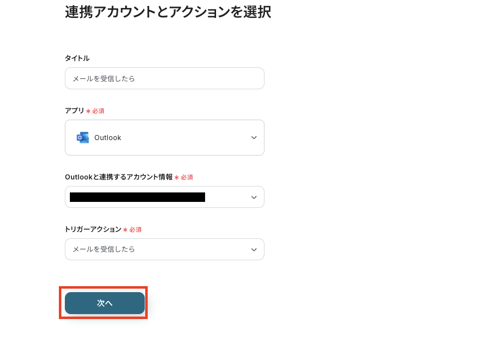
Task: Open the アプリ dropdown
Action: pyautogui.click(x=165, y=138)
